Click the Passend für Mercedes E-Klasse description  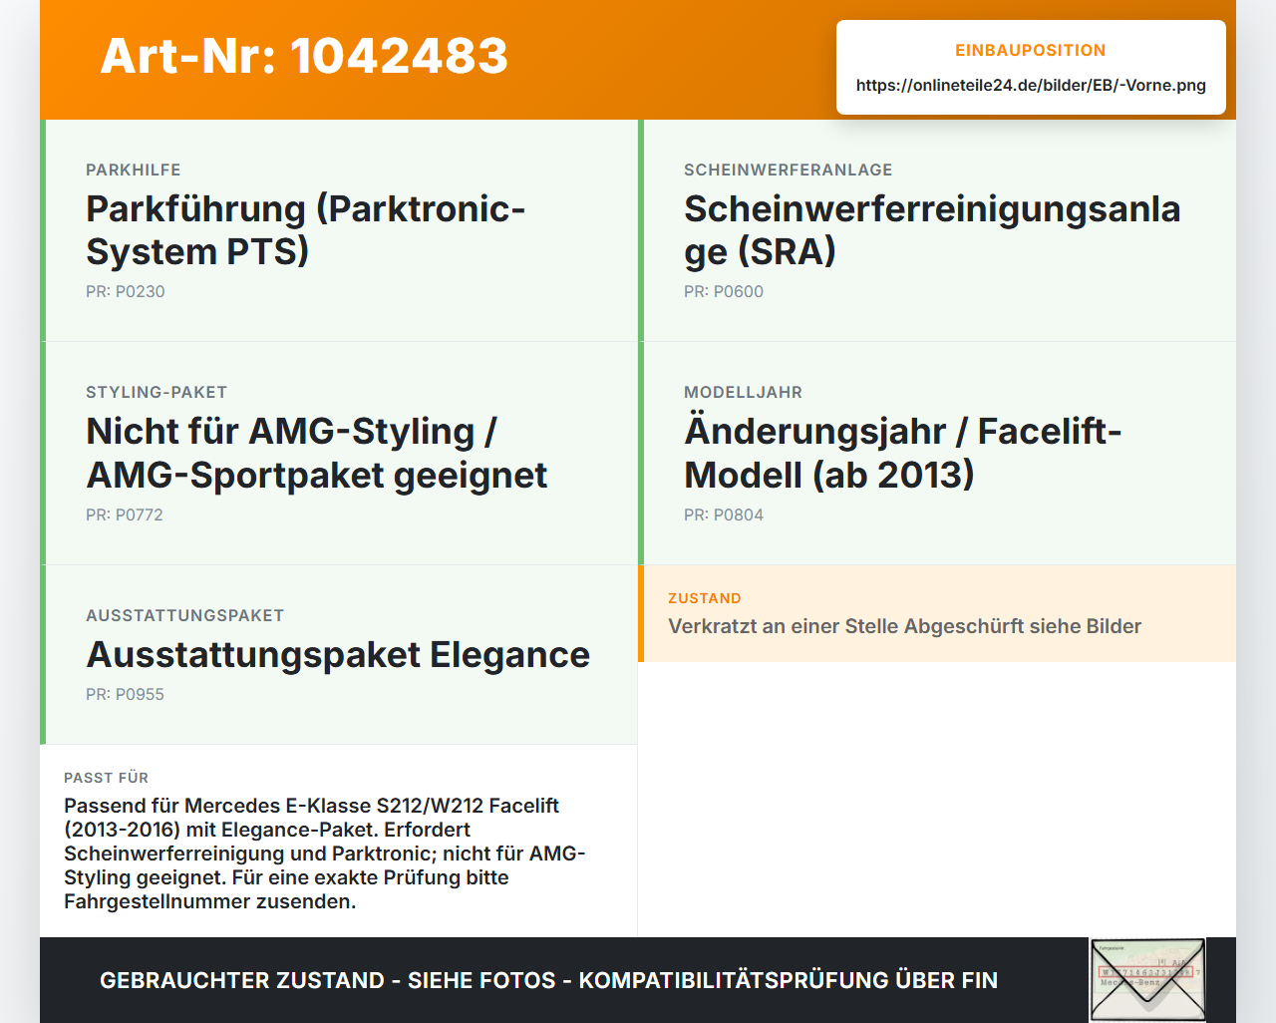point(325,854)
